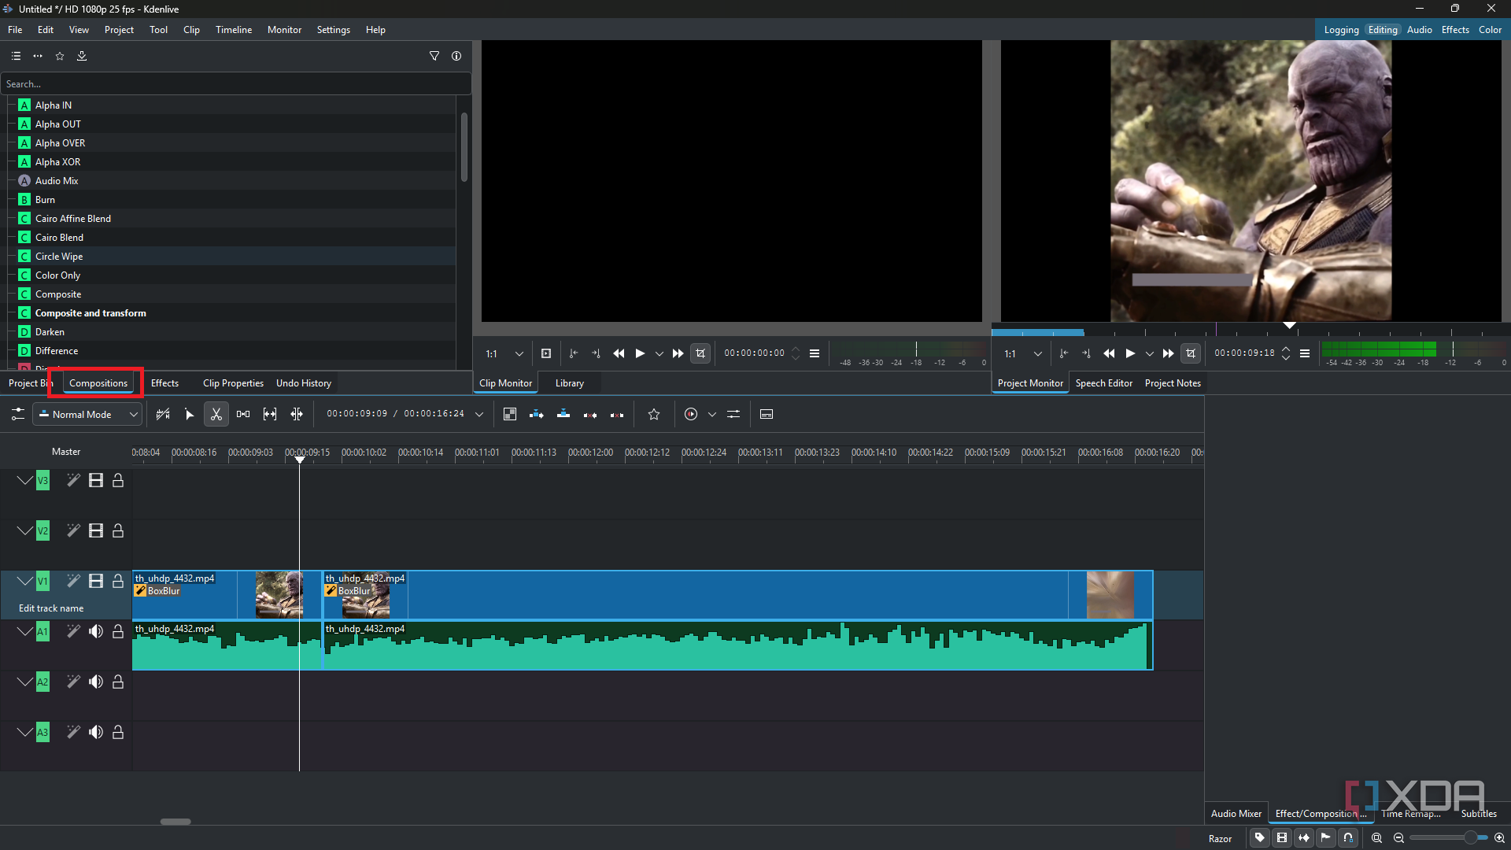Toggle audio thumbnails display in timeline
1511x850 pixels.
(1304, 838)
